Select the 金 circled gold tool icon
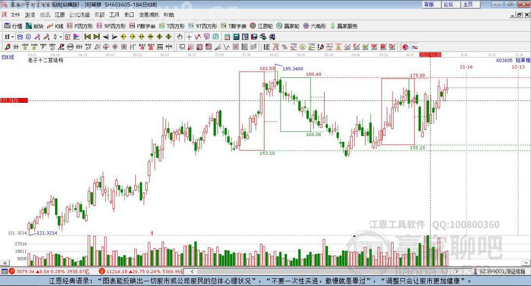Viewport: 531px width, 286px height. [302, 47]
